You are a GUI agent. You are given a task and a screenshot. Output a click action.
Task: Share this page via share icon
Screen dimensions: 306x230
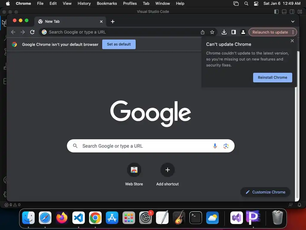pyautogui.click(x=203, y=32)
